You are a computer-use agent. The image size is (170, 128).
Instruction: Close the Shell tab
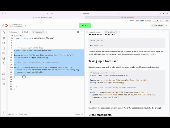tap(29, 32)
